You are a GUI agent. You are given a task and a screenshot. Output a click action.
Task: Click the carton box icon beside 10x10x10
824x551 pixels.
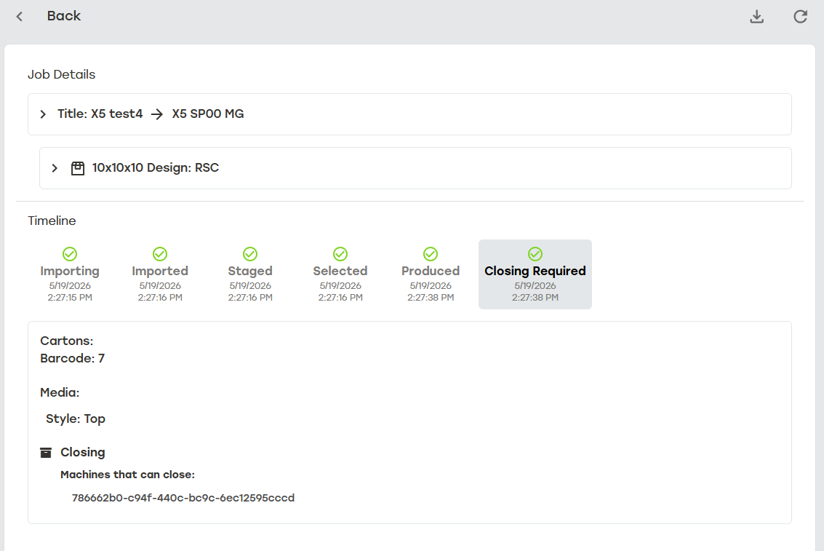[78, 168]
